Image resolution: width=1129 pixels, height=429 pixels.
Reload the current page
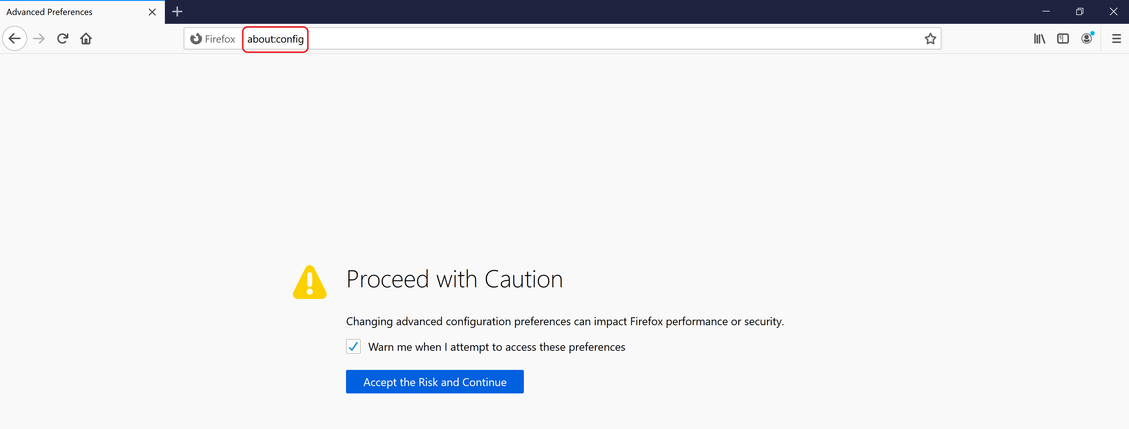(63, 39)
